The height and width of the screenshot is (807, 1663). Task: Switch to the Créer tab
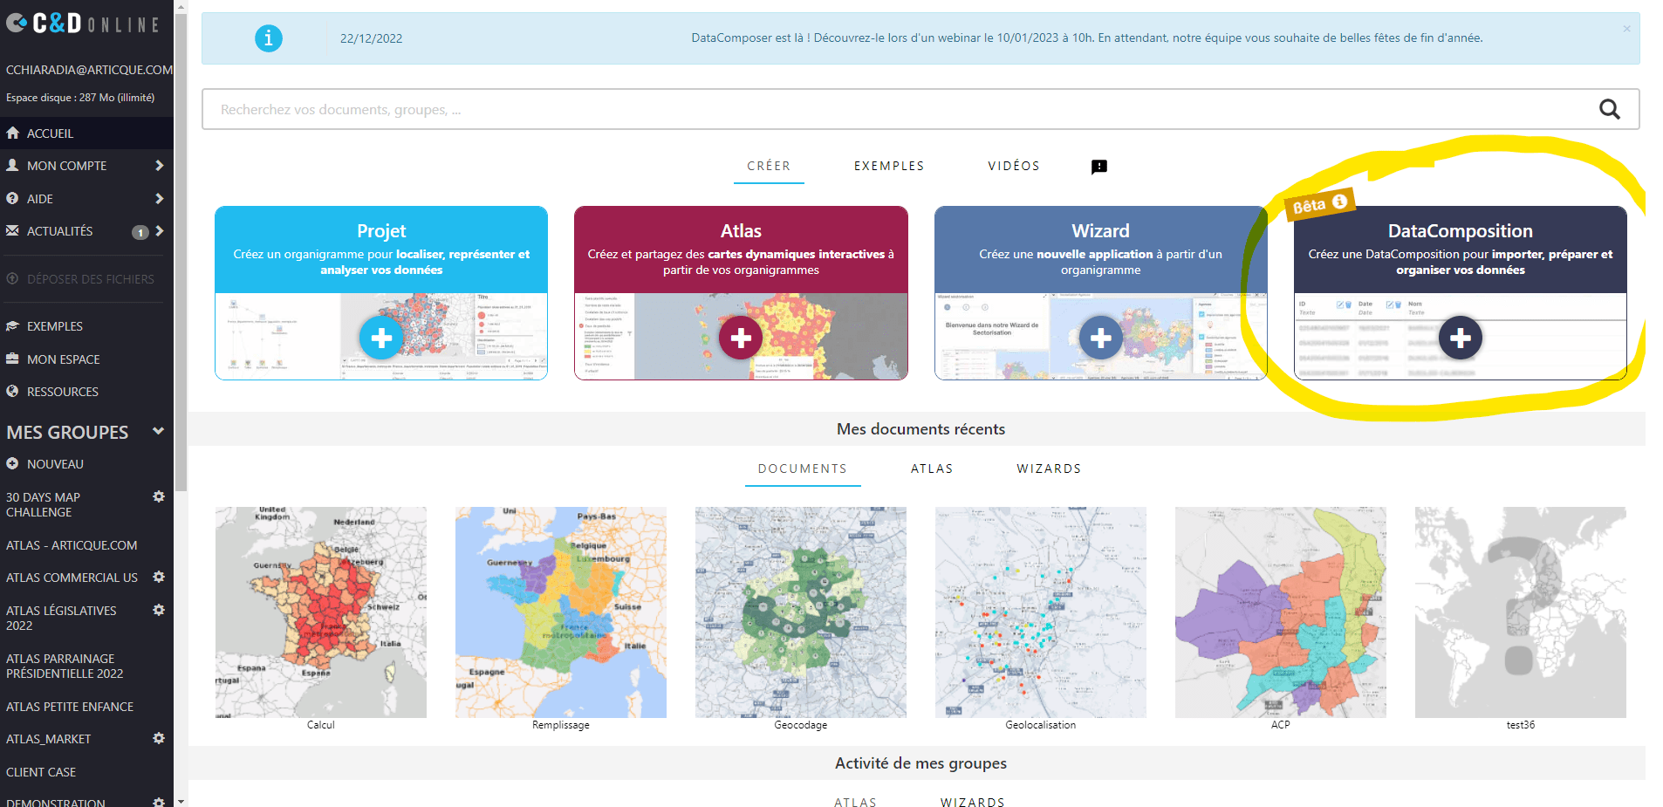(x=769, y=166)
